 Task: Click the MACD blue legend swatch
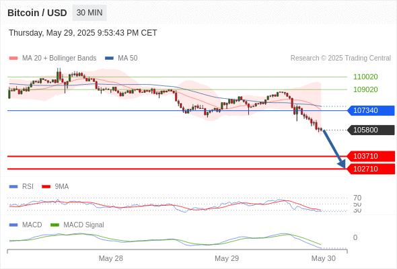13,225
